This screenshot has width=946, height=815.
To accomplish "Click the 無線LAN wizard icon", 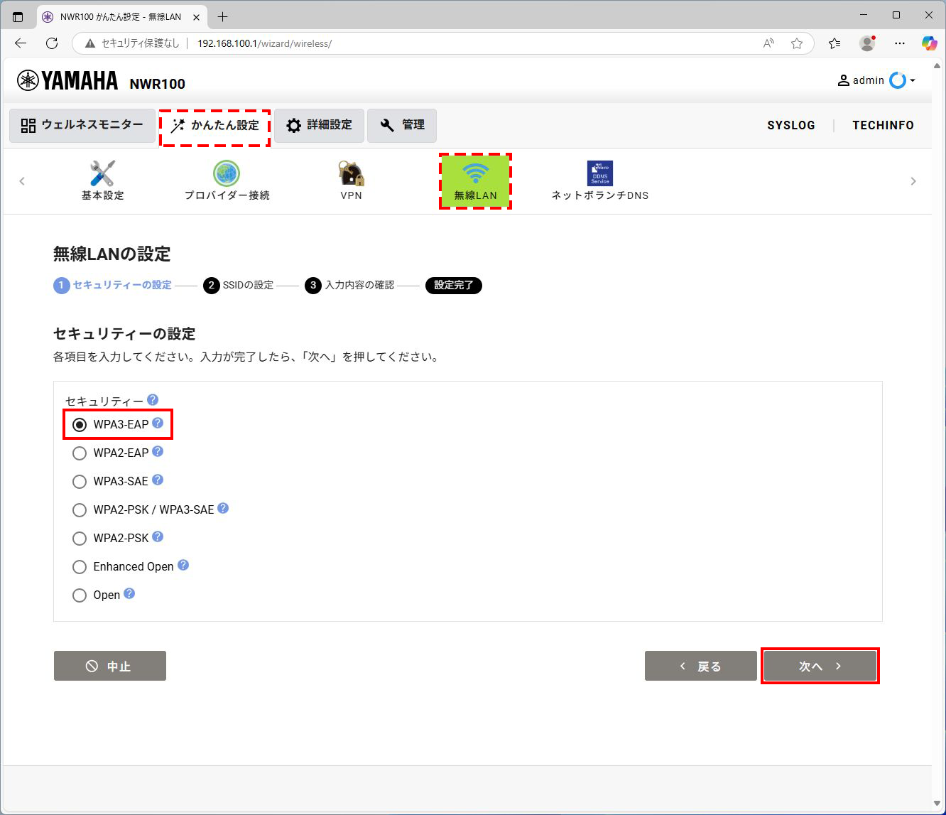I will pyautogui.click(x=475, y=179).
